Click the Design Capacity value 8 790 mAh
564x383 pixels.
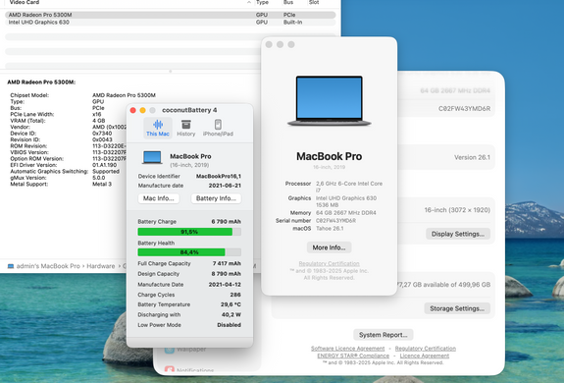pyautogui.click(x=227, y=274)
